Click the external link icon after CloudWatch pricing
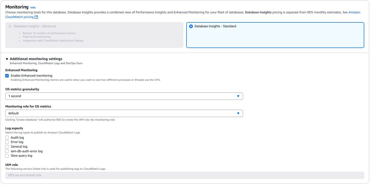The width and height of the screenshot is (370, 185). [36, 17]
